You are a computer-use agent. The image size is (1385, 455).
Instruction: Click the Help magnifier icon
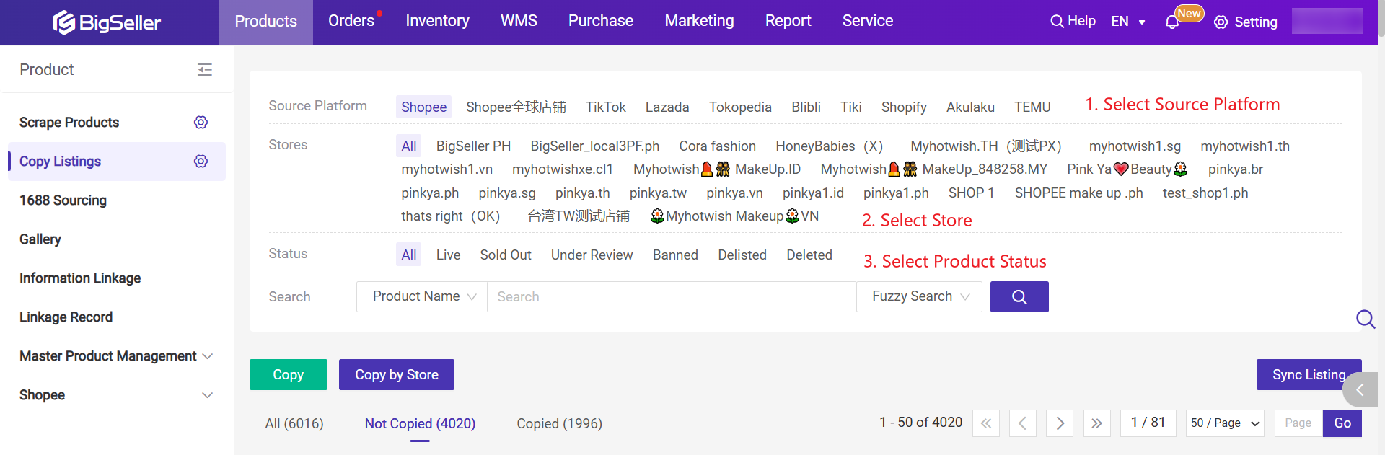click(x=1057, y=22)
